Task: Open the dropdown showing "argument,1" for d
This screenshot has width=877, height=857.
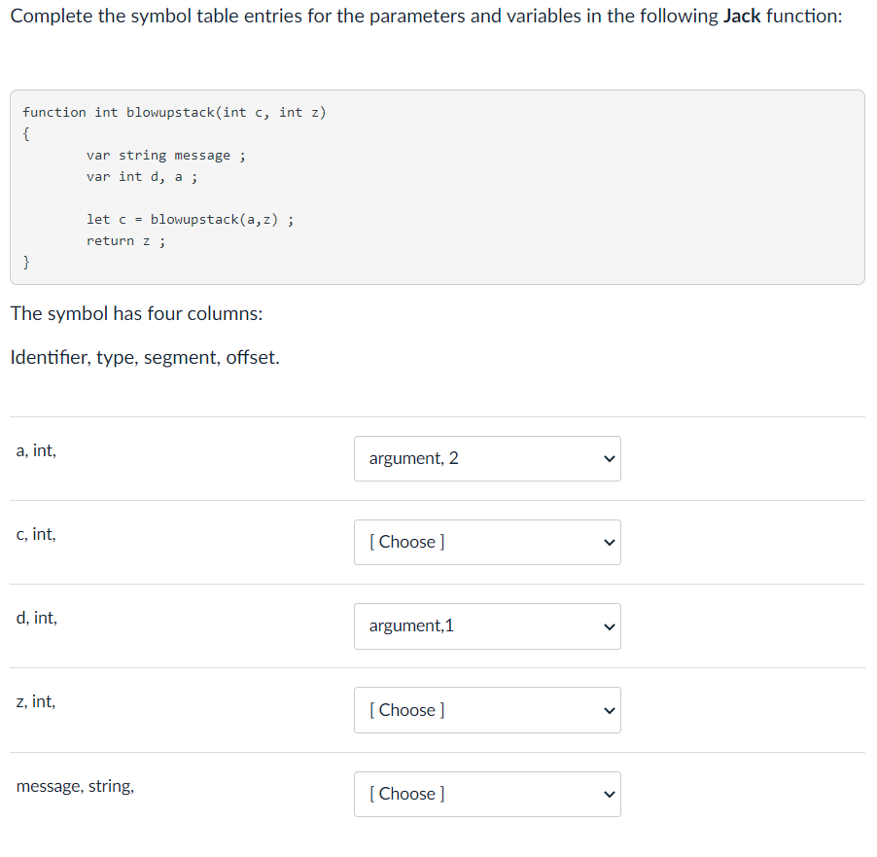Action: (486, 626)
